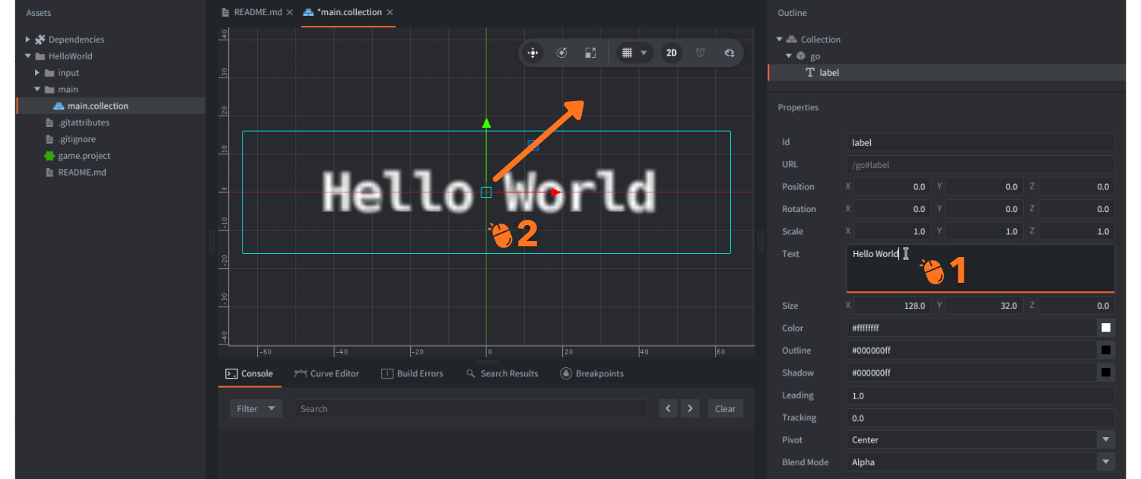Open the grid options dropdown arrow
The height and width of the screenshot is (479, 1141).
coord(643,52)
